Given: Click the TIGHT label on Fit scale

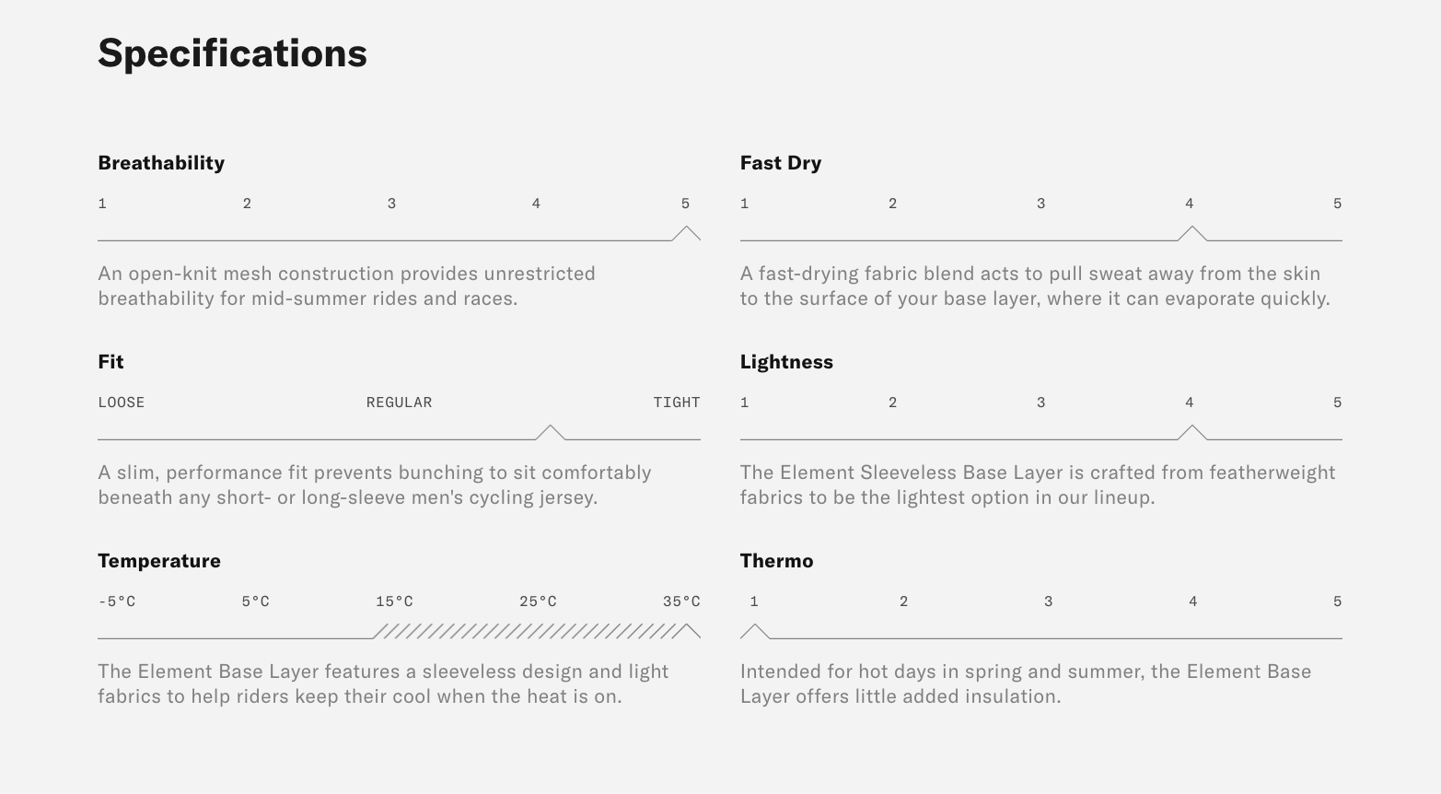Looking at the screenshot, I should pos(677,403).
